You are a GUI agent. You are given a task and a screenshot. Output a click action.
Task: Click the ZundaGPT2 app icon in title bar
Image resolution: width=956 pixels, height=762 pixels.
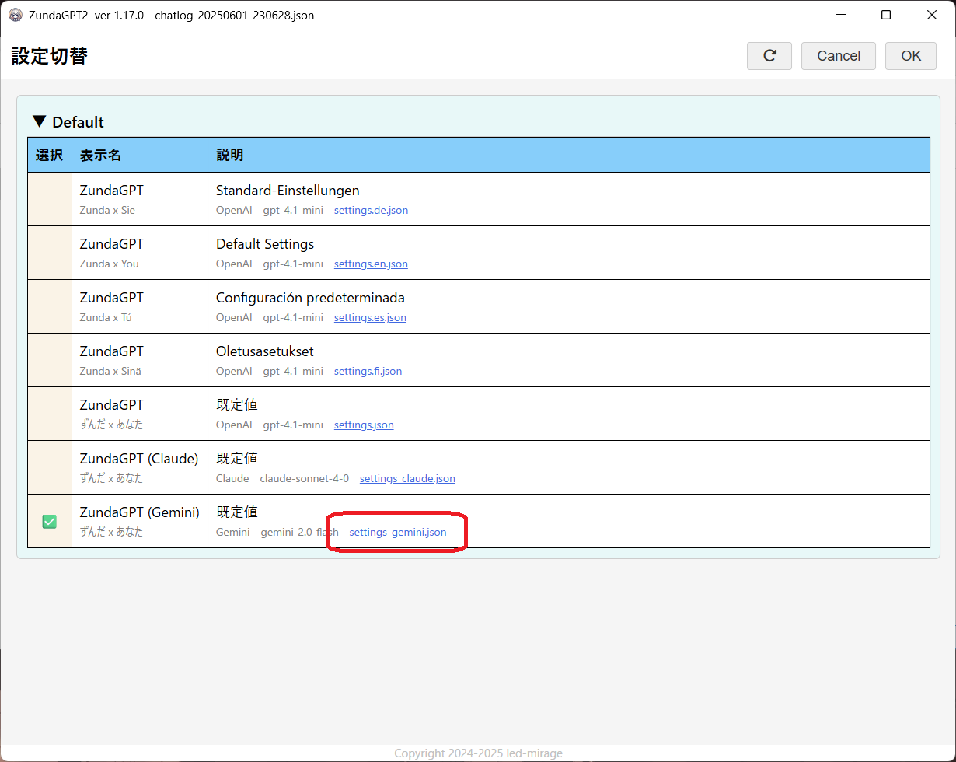[15, 15]
